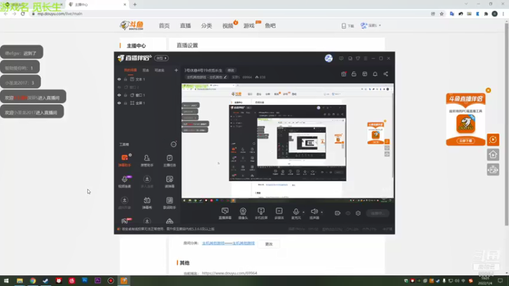Click the share icon in 直播伴侣
Screen dimensions: 509x286
pyautogui.click(x=386, y=74)
